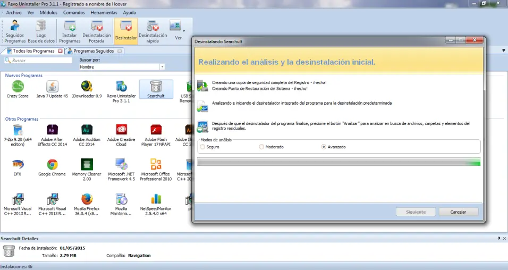508x270 pixels.
Task: Click install date 01/05/2015 value
Action: click(x=73, y=248)
